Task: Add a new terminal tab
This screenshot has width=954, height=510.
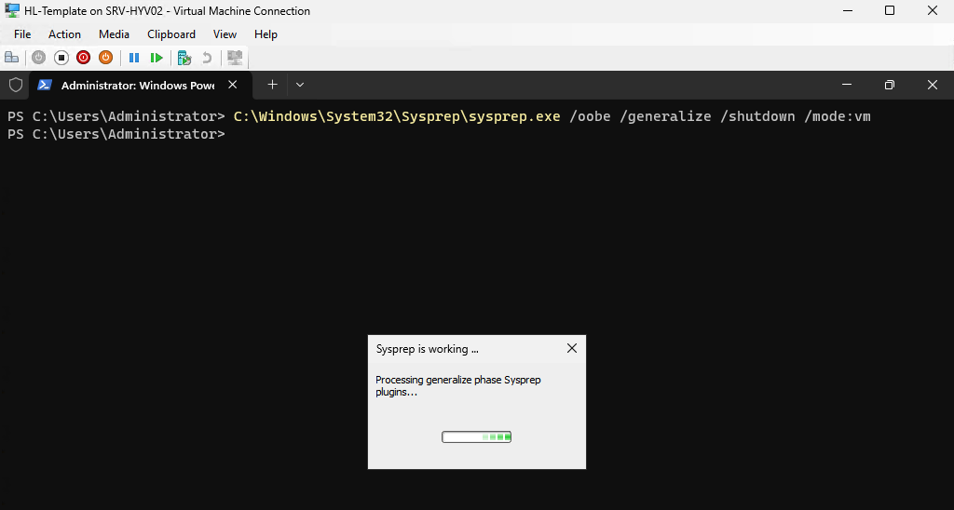Action: pyautogui.click(x=272, y=85)
